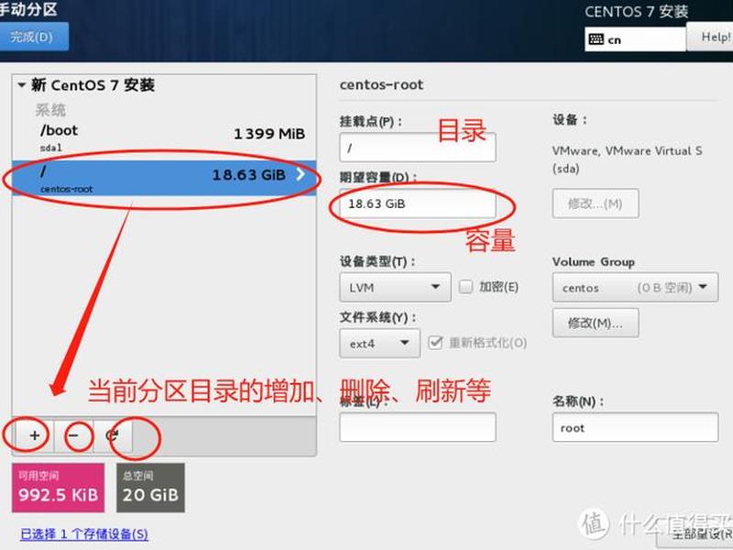Select the / centos-root partition row
The image size is (733, 550).
[164, 178]
